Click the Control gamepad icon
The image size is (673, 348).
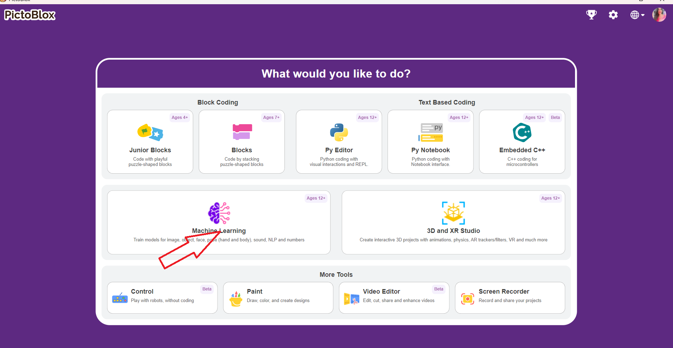[120, 298]
